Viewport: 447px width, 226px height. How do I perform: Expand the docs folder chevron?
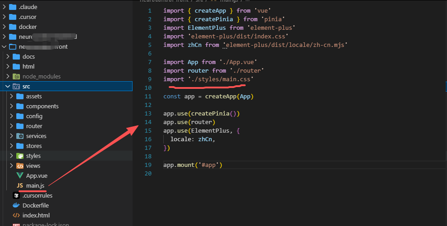(x=8, y=56)
